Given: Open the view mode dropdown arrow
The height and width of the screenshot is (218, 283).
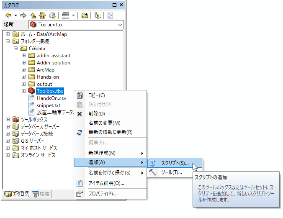Looking at the screenshot, I should coord(73,15).
